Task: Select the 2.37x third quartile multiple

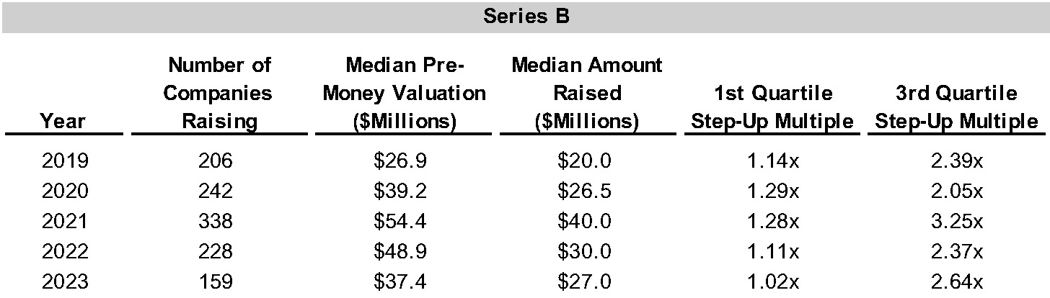Action: pyautogui.click(x=956, y=251)
